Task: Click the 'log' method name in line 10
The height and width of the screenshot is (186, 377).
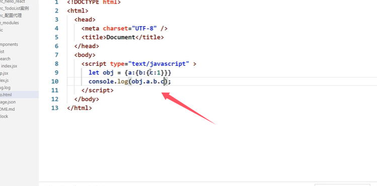Action: pos(122,81)
